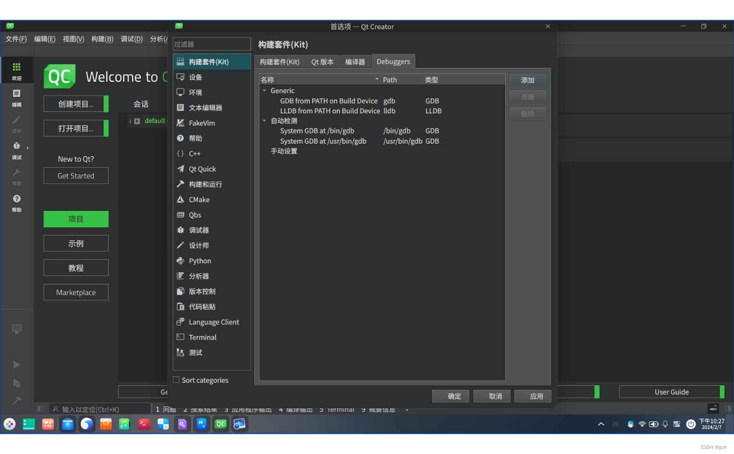Select Terminal category
This screenshot has height=454, width=734.
[212, 338]
